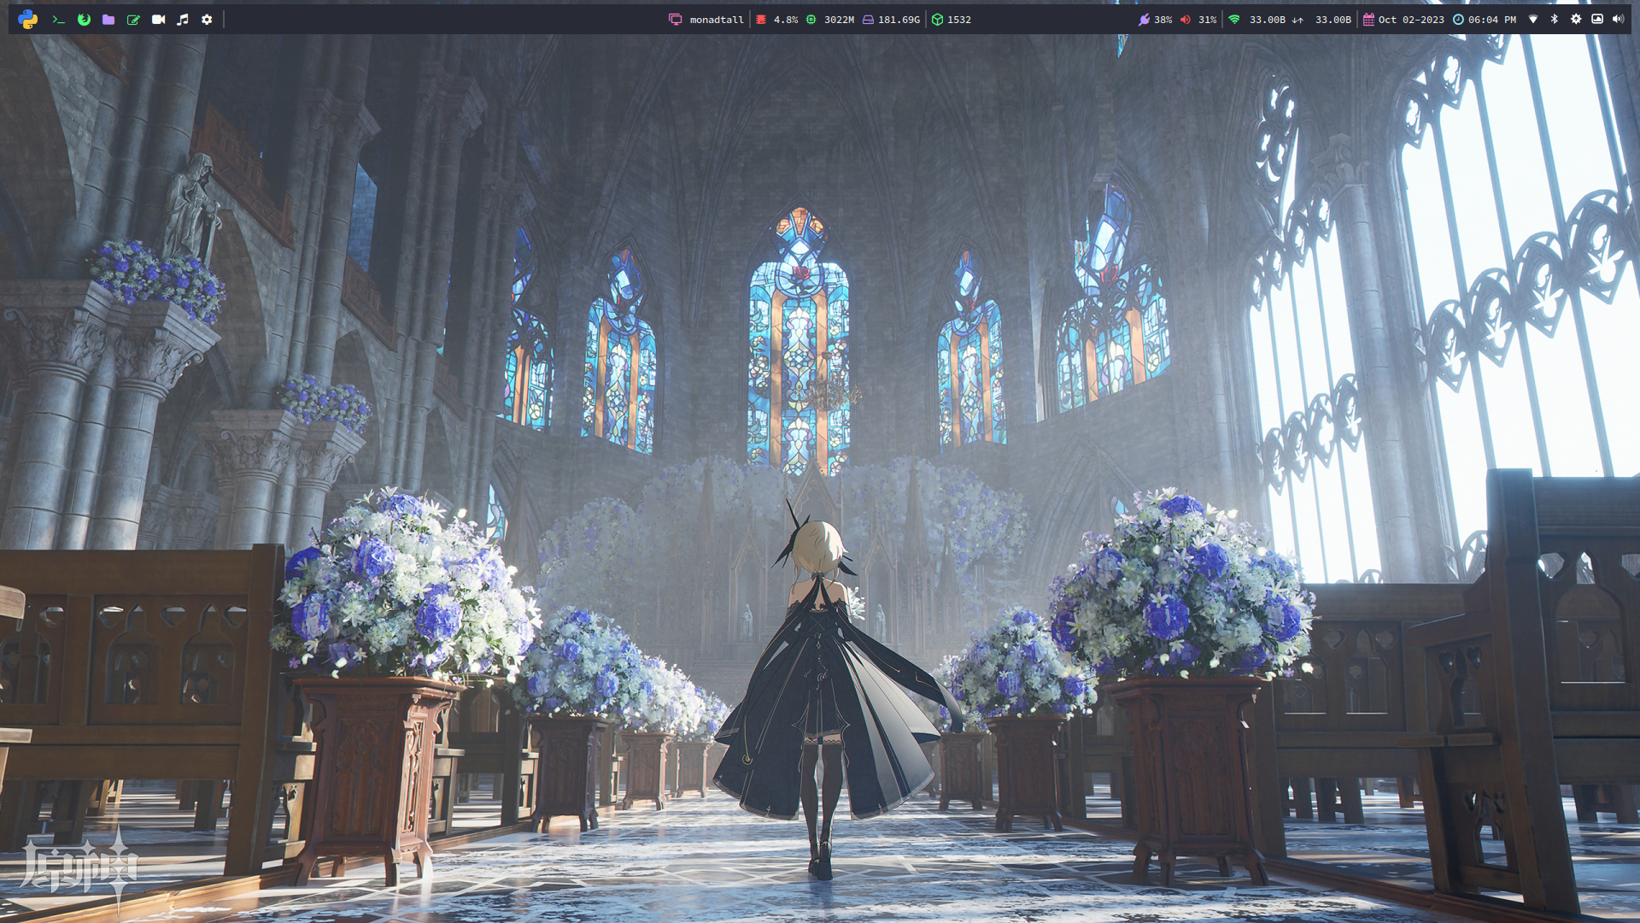
Task: Open the music note workspace icon
Action: tap(183, 19)
